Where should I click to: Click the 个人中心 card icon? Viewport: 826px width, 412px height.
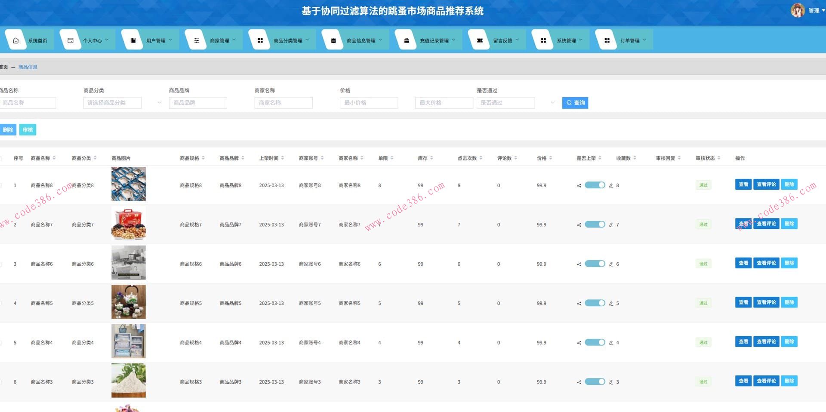point(71,40)
